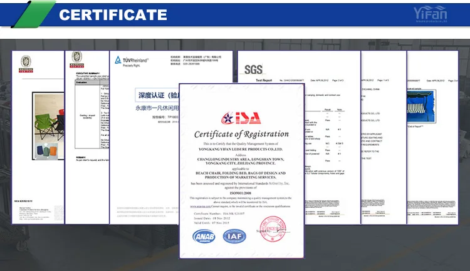Screen dimensions: 470x271
Task: Click the Yongkang Yifan Leisure Products company name
Action: (241, 150)
